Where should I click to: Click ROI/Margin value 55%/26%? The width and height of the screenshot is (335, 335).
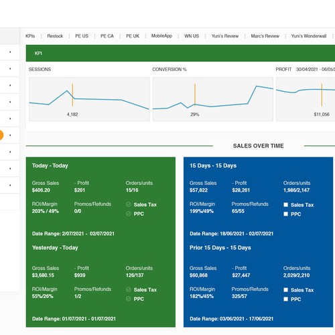tap(42, 296)
